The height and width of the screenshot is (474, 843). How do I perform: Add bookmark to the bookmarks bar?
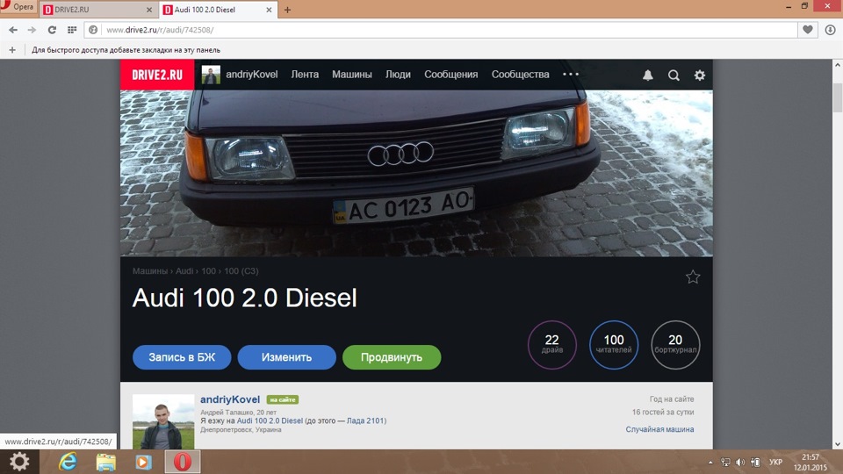click(12, 50)
